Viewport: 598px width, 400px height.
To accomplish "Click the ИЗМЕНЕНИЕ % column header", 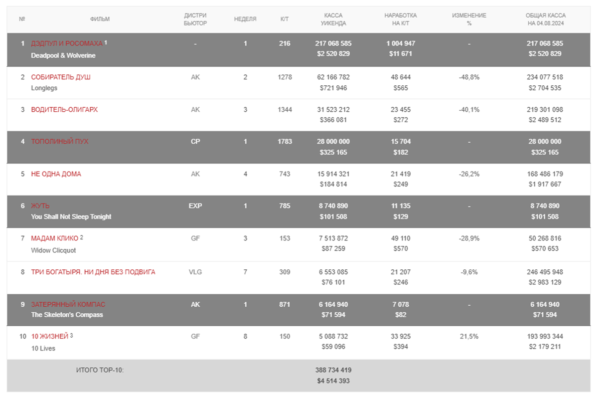I will pos(469,19).
